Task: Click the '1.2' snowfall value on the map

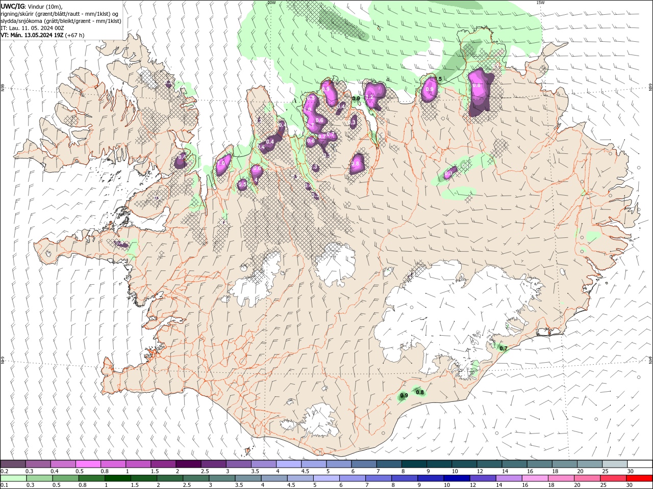Action: pos(370,96)
